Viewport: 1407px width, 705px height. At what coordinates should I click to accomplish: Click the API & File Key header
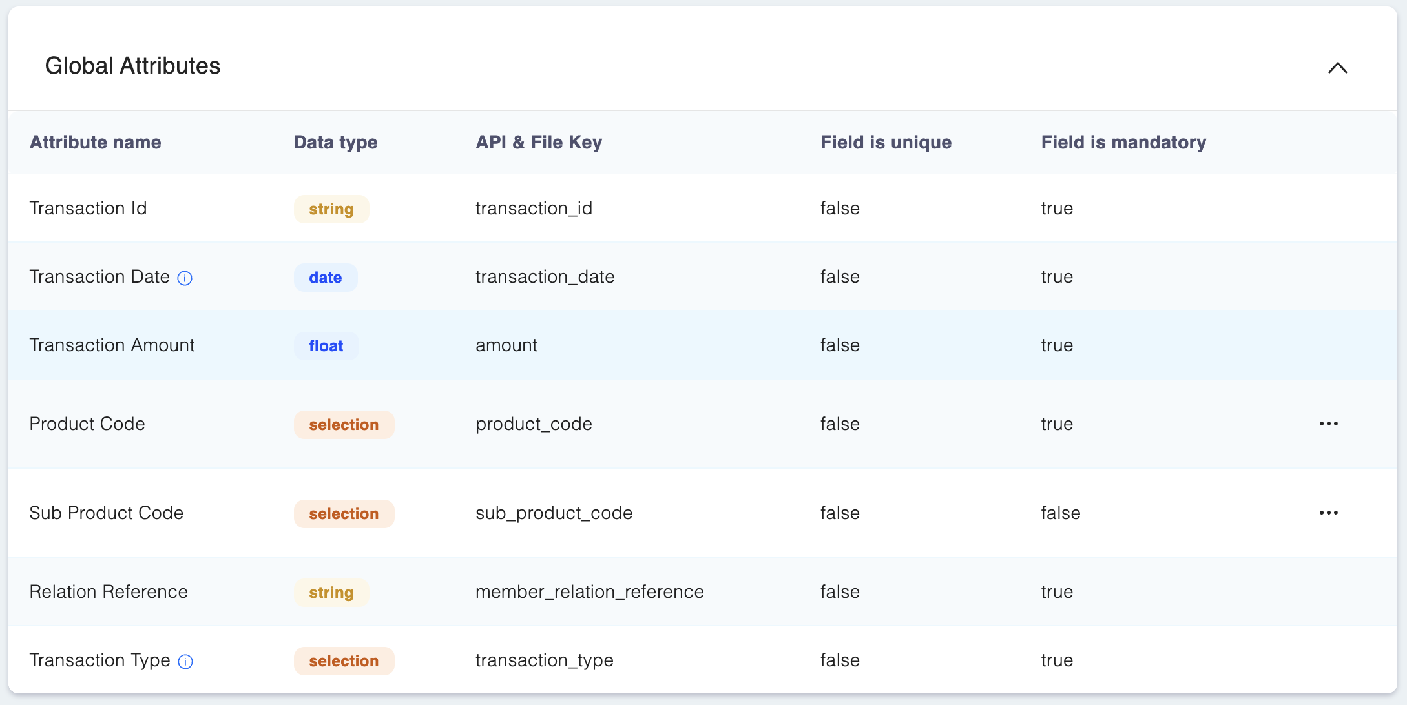[539, 142]
